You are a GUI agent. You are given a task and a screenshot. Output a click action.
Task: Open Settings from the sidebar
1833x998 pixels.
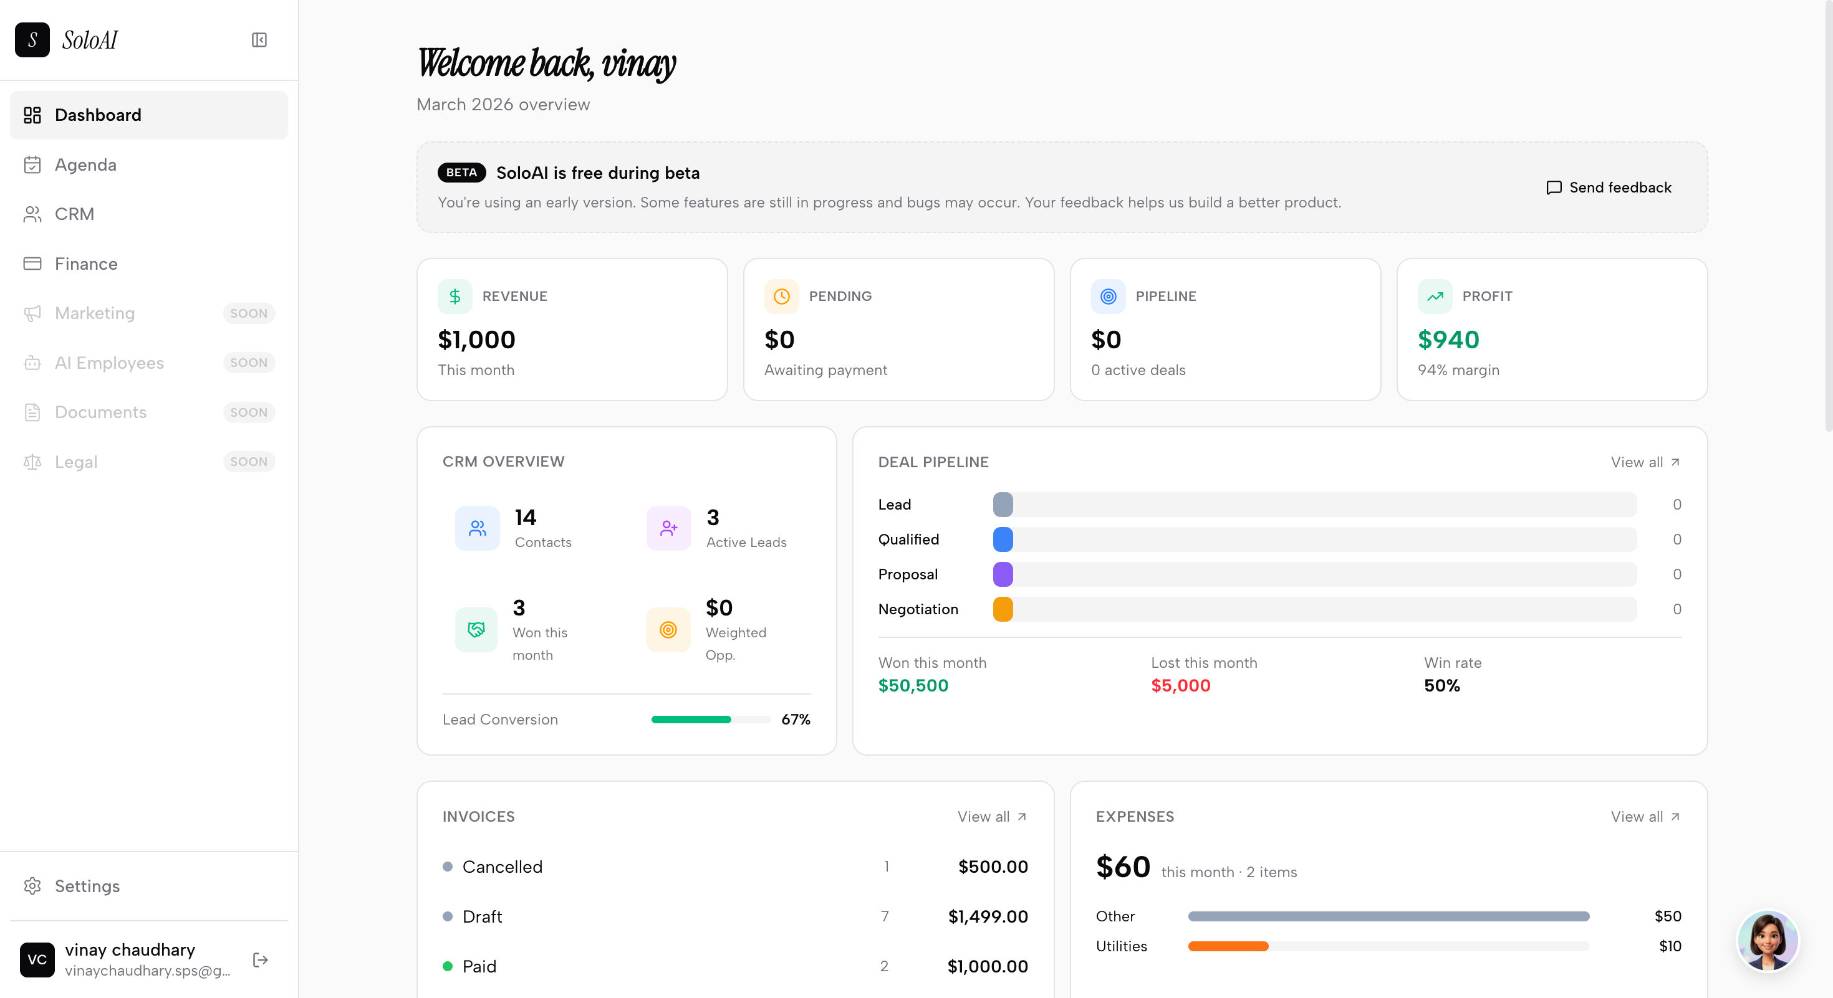point(87,886)
